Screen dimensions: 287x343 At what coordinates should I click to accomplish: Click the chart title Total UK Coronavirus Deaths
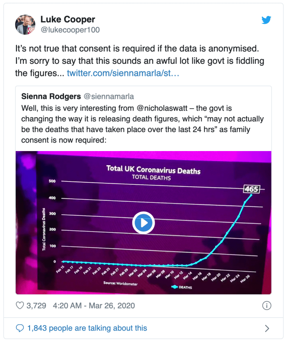click(153, 170)
